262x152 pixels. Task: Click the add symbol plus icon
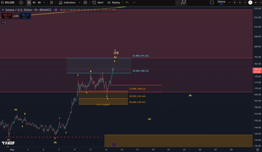pos(21,3)
